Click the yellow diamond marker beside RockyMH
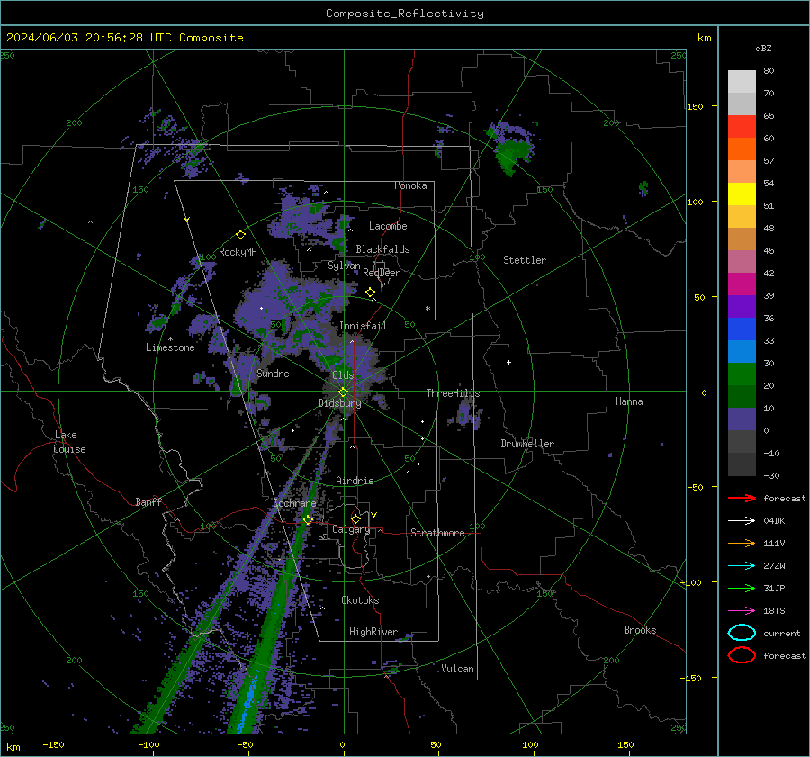 240,235
